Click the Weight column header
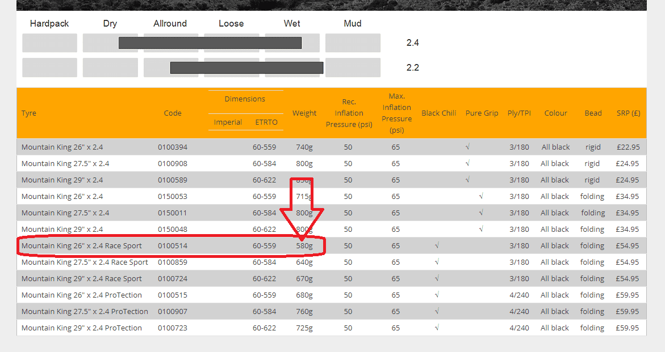 pos(304,113)
